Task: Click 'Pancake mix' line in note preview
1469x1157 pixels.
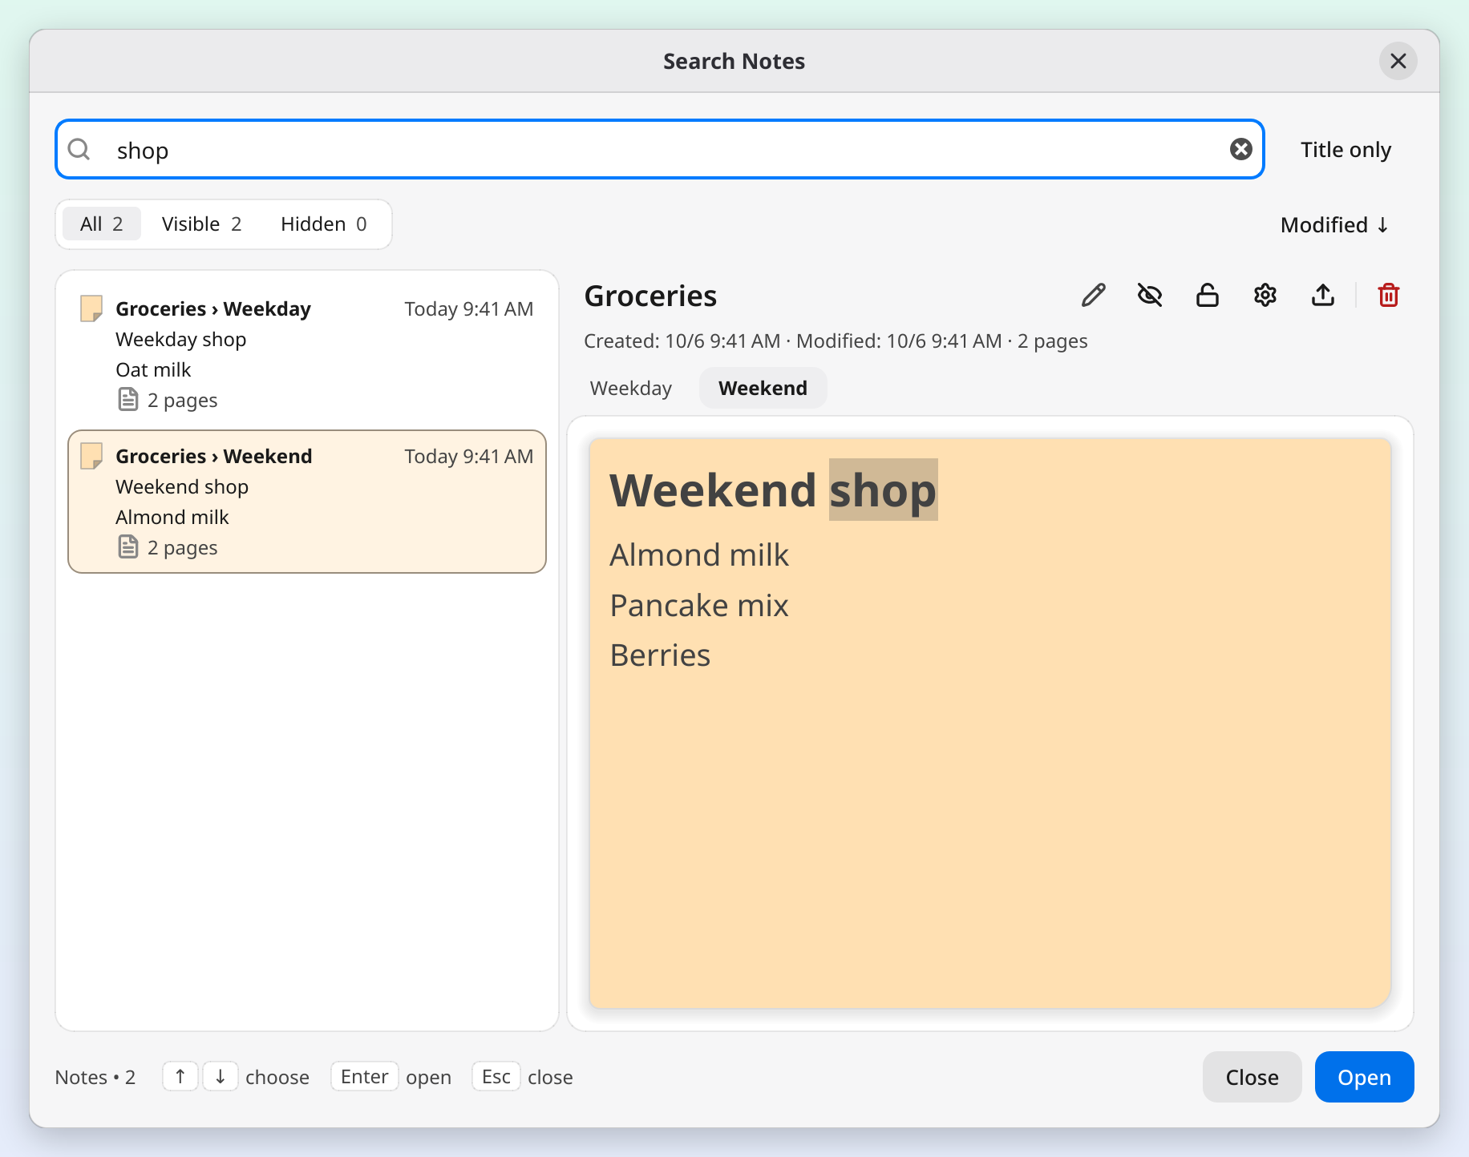Action: [699, 605]
